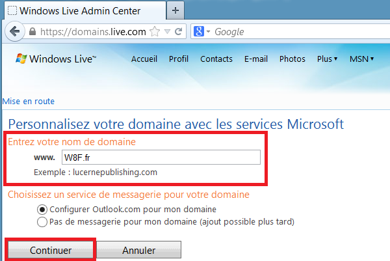Click heading 'Personnalisez votre domaine avec les services Microsoft'

[176, 124]
